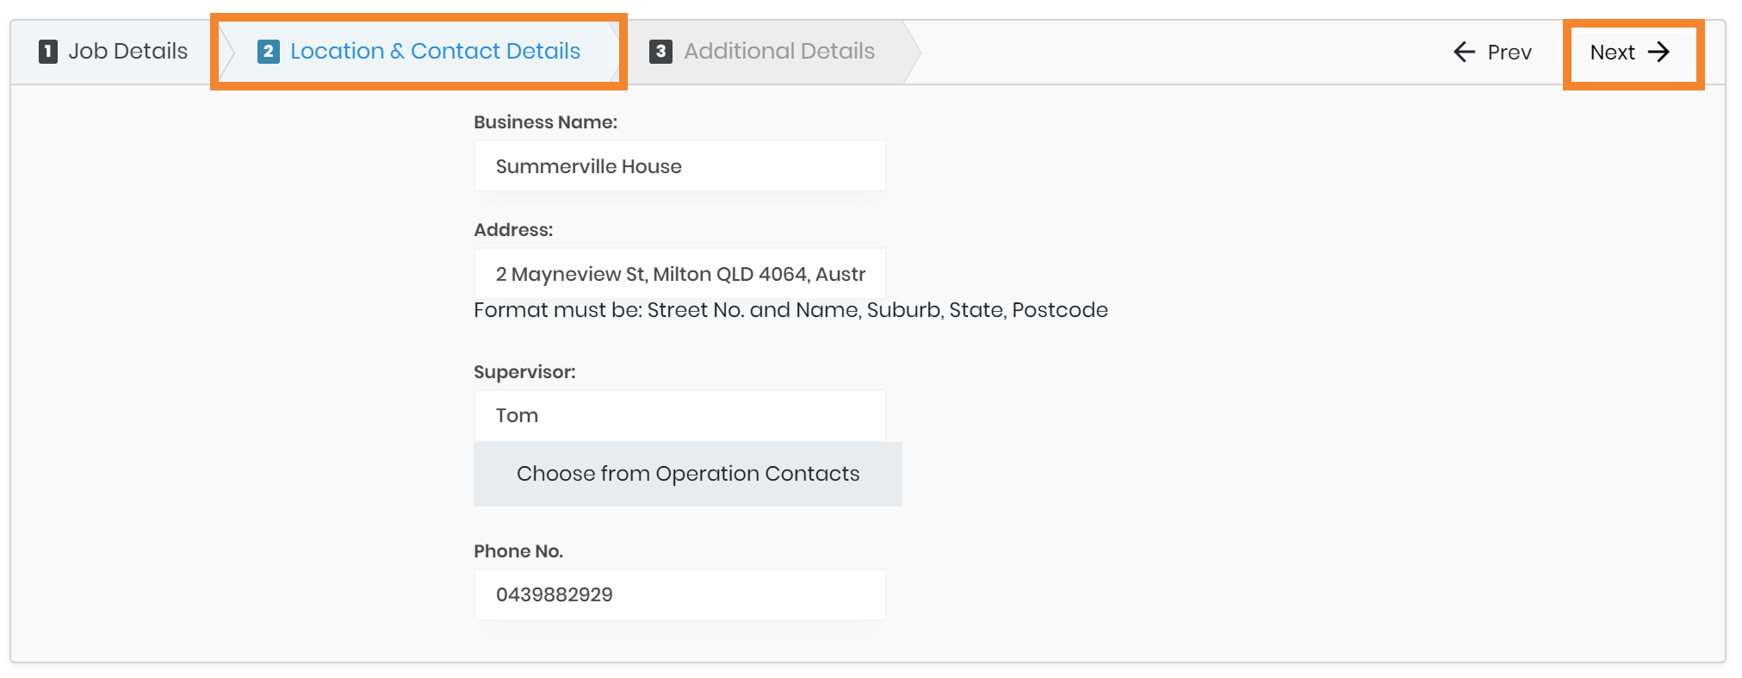Click the right arrow icon beside Next
Viewport: 1742px width, 678px height.
coord(1658,53)
